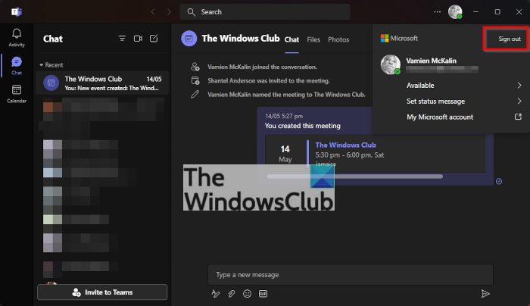
Task: Compose a new chat
Action: tap(154, 39)
